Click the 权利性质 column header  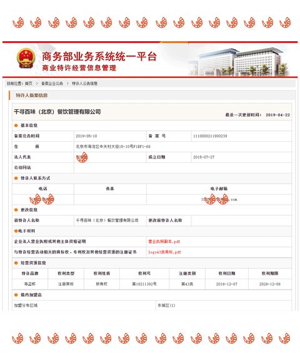(102, 273)
